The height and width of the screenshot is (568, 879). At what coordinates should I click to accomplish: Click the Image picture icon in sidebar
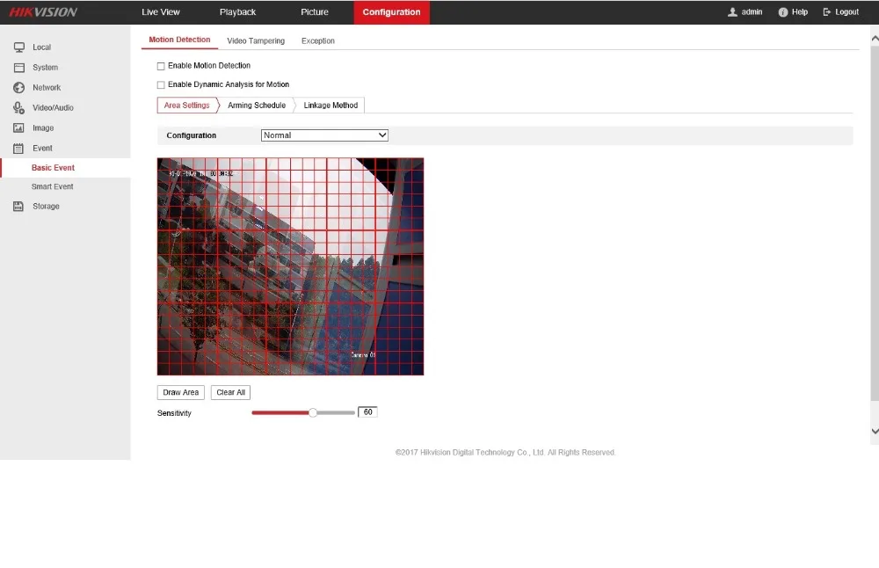click(19, 128)
